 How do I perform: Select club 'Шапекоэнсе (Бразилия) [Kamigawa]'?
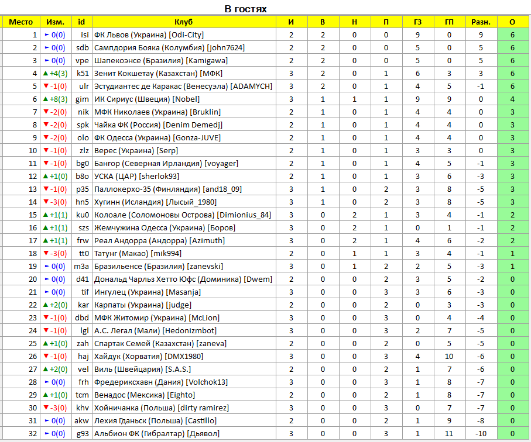pyautogui.click(x=161, y=61)
